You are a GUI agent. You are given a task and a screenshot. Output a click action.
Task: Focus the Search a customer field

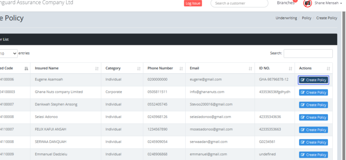click(x=239, y=3)
